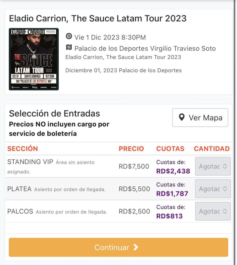Expand the STANDING VIP quantity dropdown
This screenshot has height=265, width=237.
[x=213, y=166]
